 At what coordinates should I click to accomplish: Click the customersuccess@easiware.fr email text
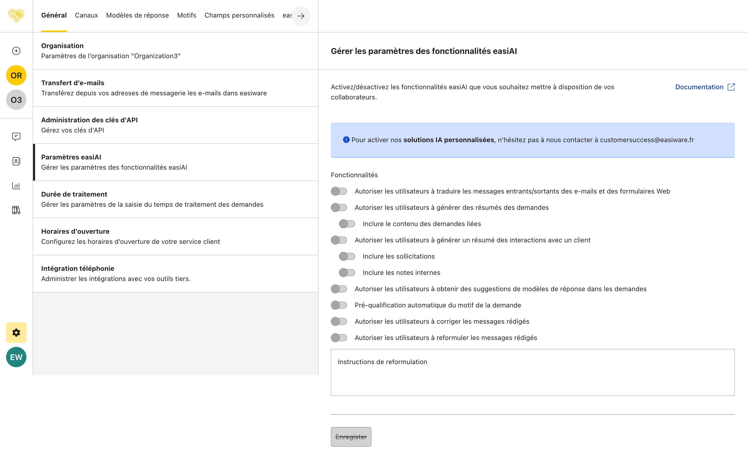(x=647, y=140)
